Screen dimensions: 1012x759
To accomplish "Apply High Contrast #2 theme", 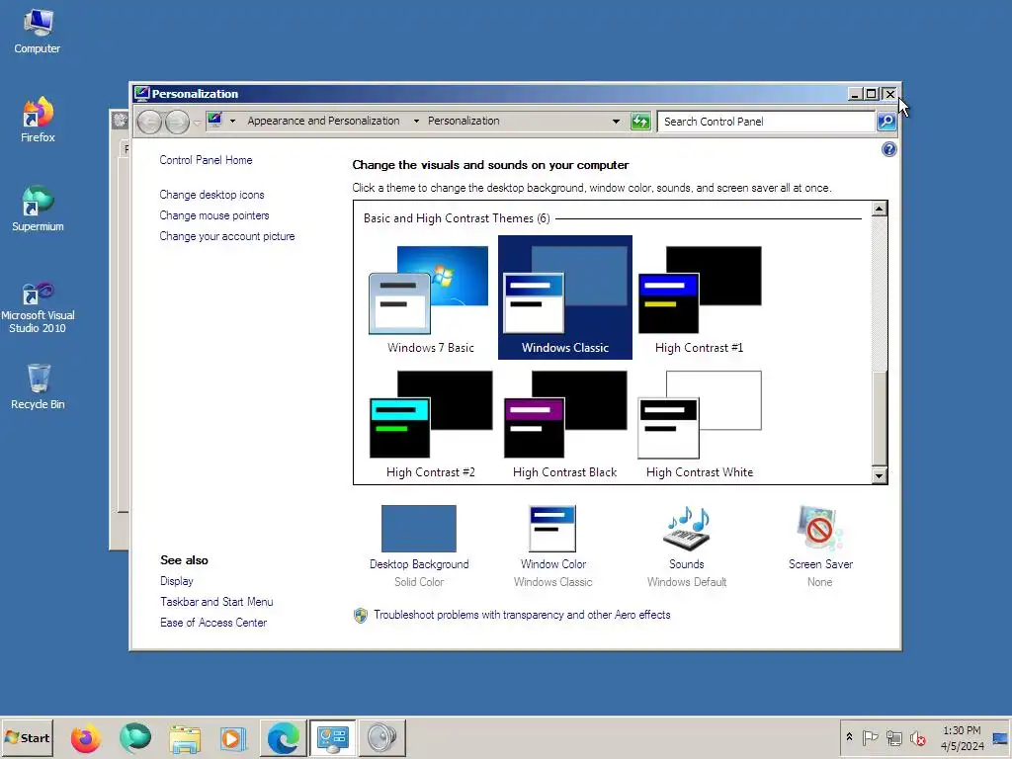I will tap(431, 423).
